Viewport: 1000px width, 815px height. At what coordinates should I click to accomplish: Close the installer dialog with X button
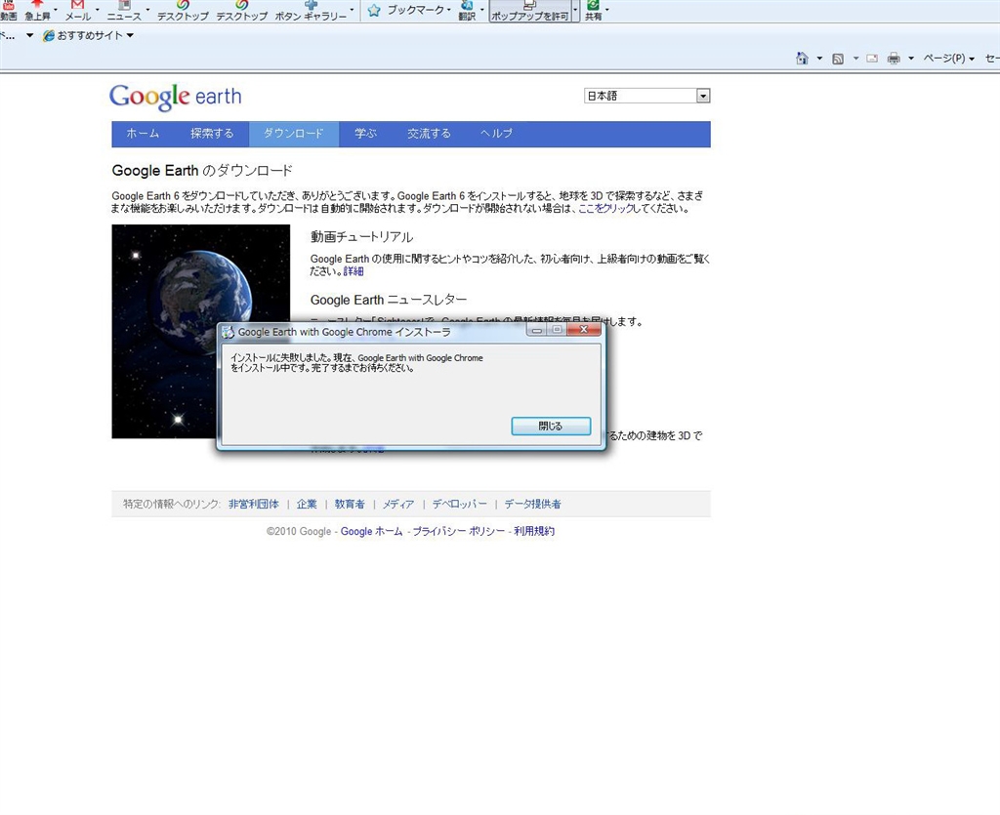[x=584, y=330]
